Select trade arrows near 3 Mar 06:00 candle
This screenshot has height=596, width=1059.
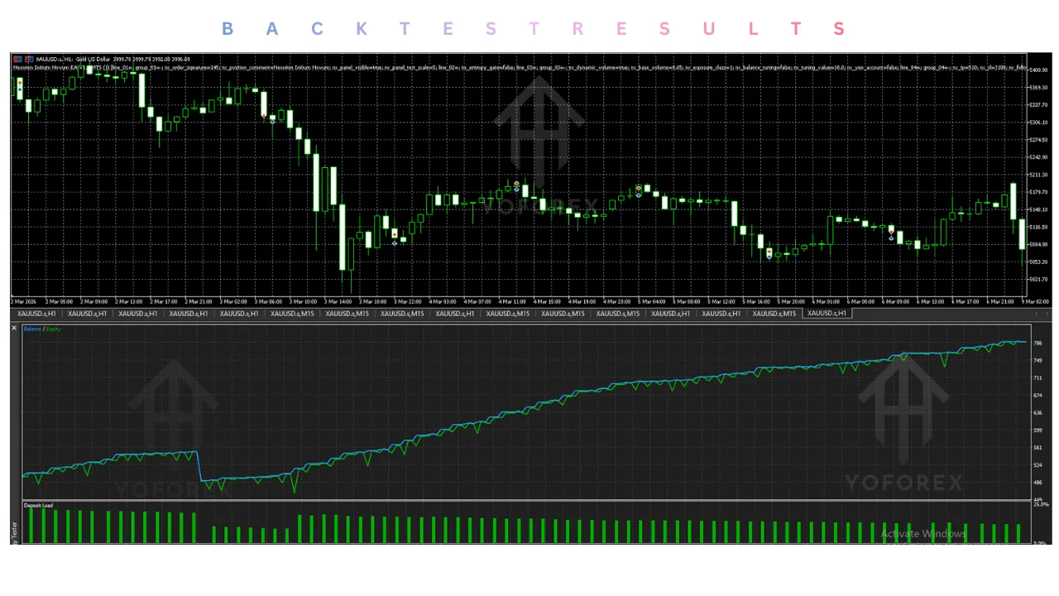pos(269,118)
